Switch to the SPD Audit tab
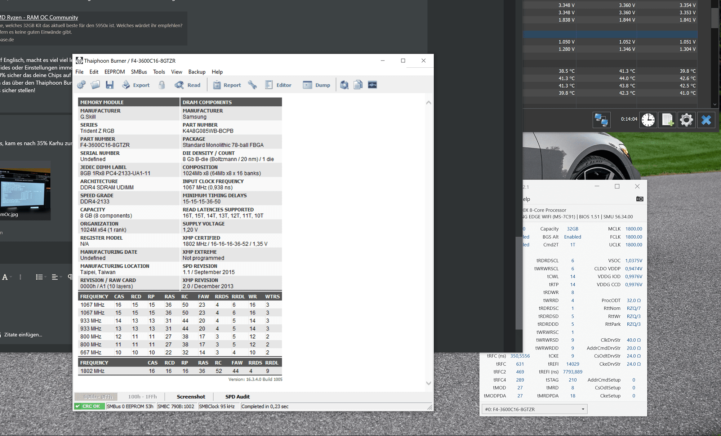This screenshot has width=721, height=436. coord(237,397)
